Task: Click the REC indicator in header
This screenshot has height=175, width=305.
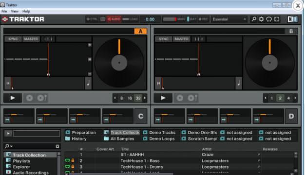Action: pos(203,19)
